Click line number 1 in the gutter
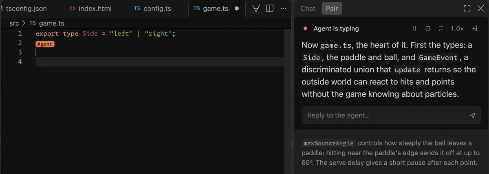 (20, 34)
